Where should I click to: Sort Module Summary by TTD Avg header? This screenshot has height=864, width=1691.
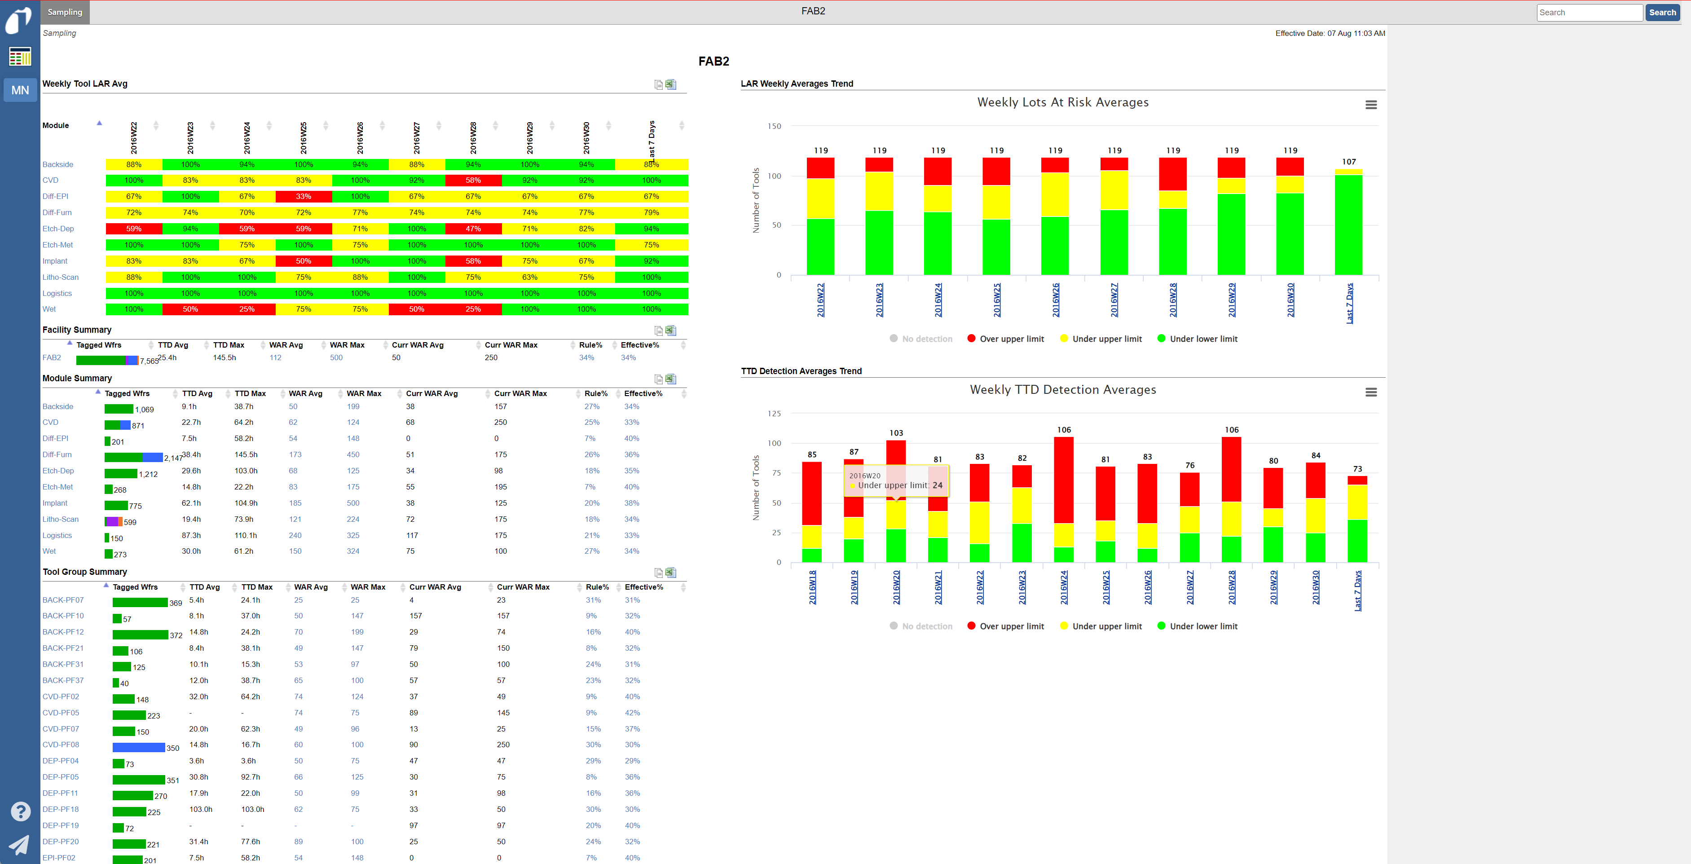coord(197,393)
